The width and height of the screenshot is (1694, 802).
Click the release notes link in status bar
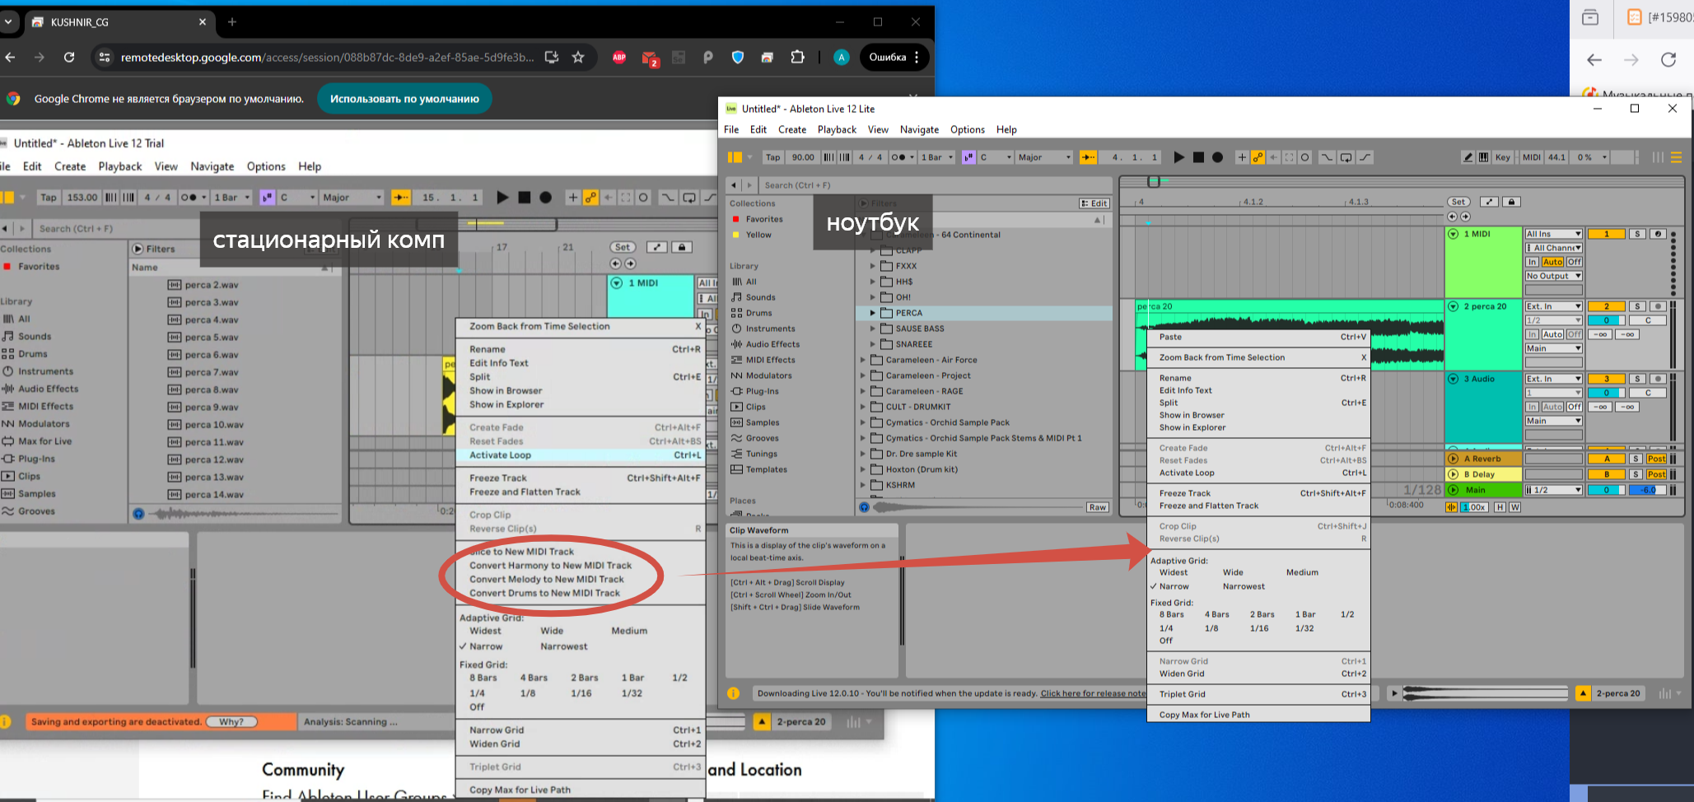click(x=1094, y=693)
